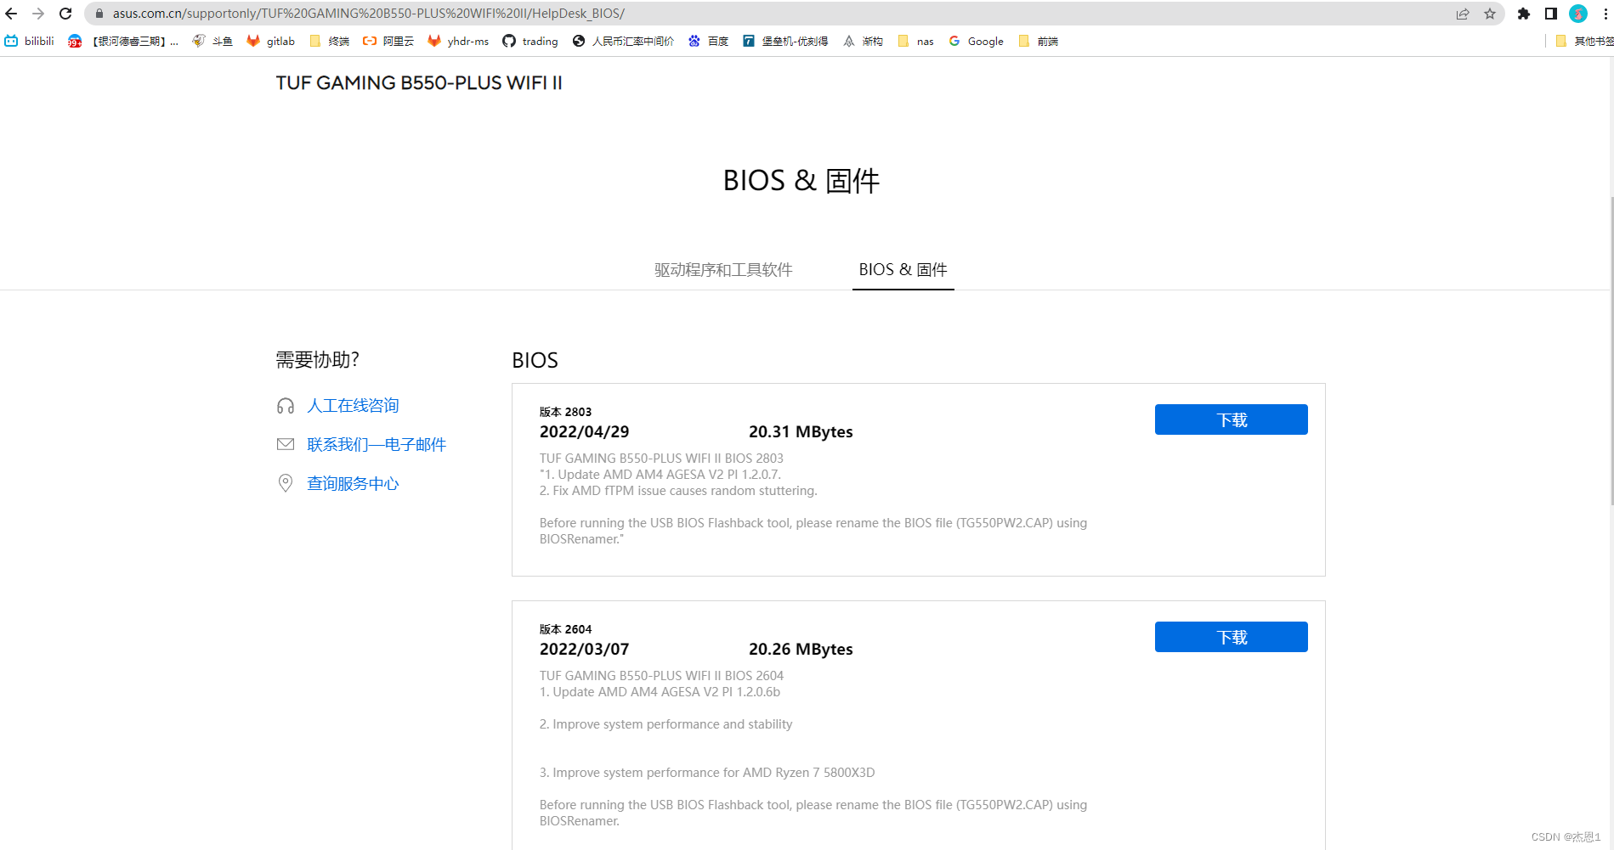
Task: Click the 版本 2604 label
Action: [x=565, y=629]
